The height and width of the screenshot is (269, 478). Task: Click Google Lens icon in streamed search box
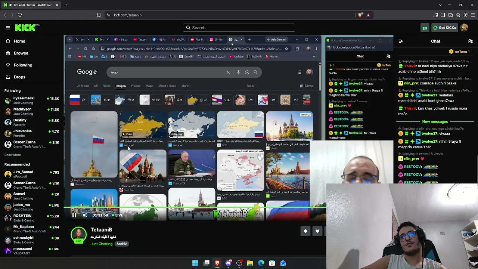pyautogui.click(x=247, y=72)
